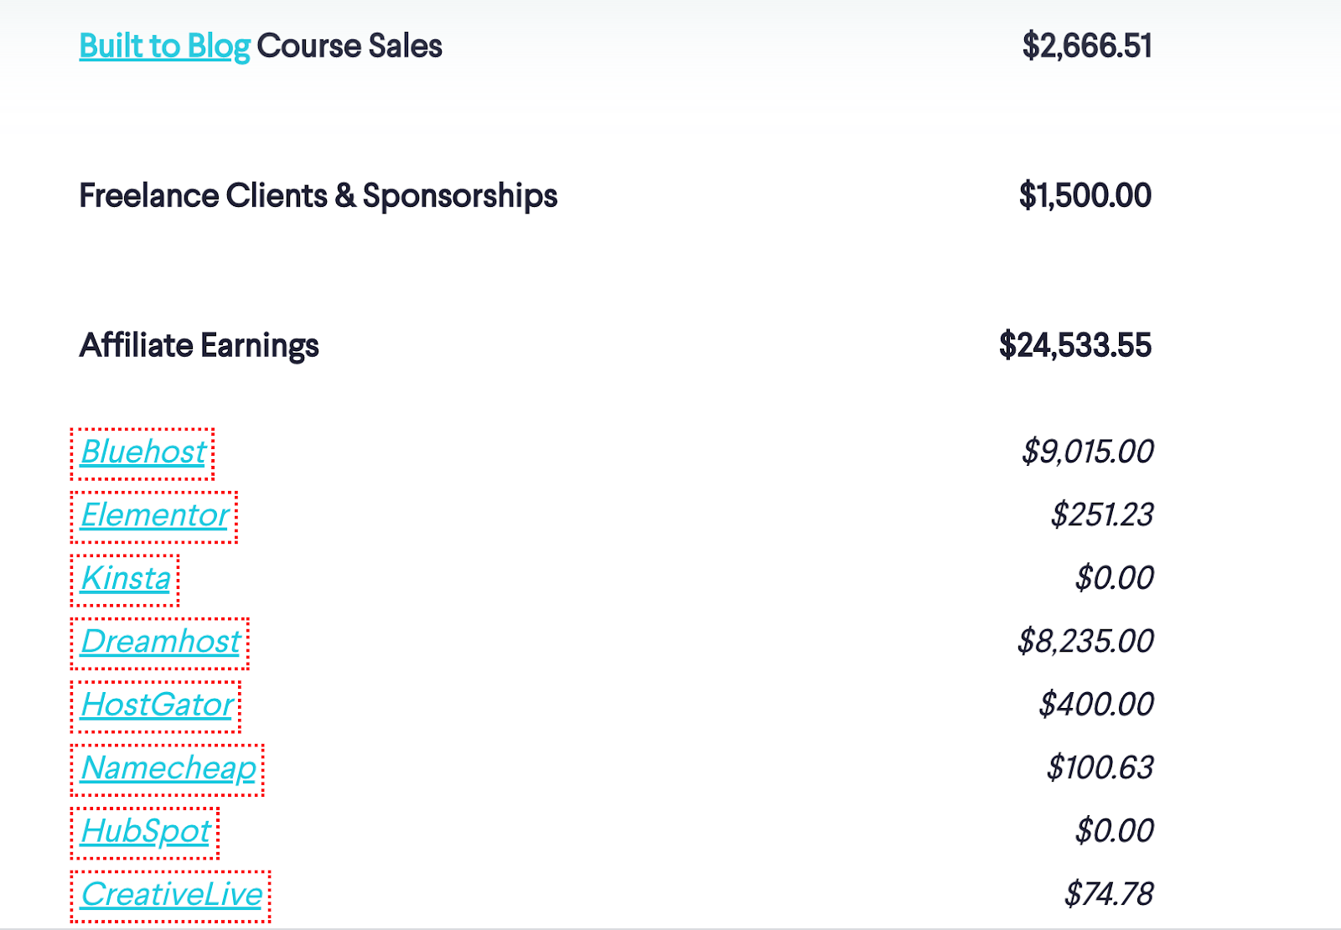Click the $251.23 Elementor earnings
Viewport: 1341px width, 930px height.
pos(1102,515)
